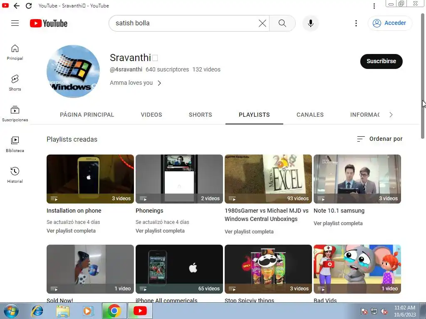The width and height of the screenshot is (426, 319).
Task: Go back with the arrow icon
Action: pos(17,6)
